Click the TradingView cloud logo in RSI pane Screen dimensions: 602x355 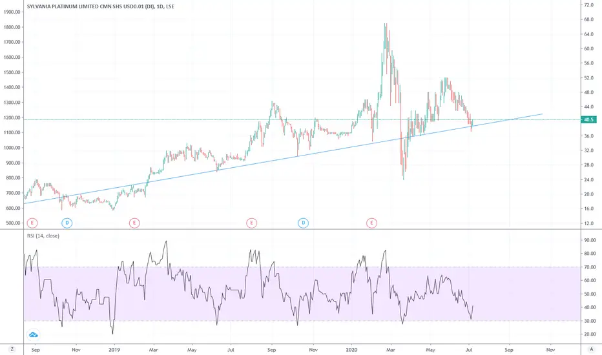click(34, 334)
